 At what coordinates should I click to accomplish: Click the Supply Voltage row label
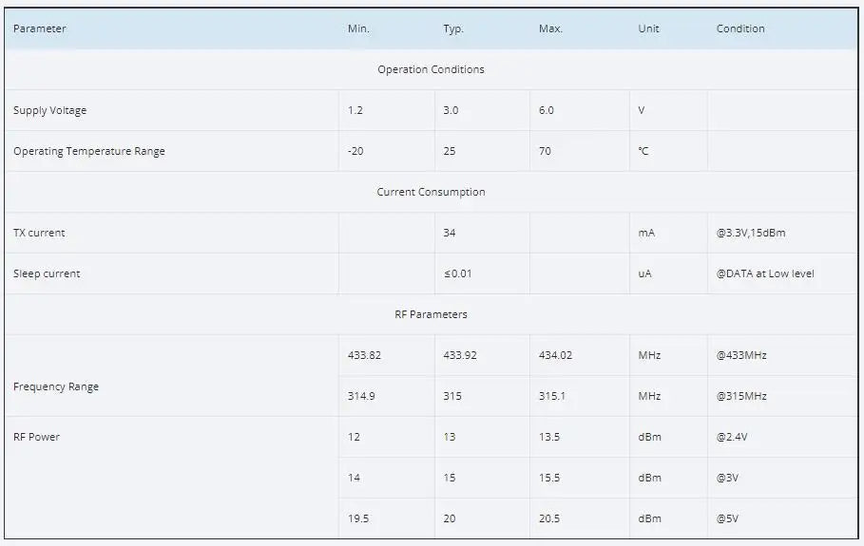(50, 110)
